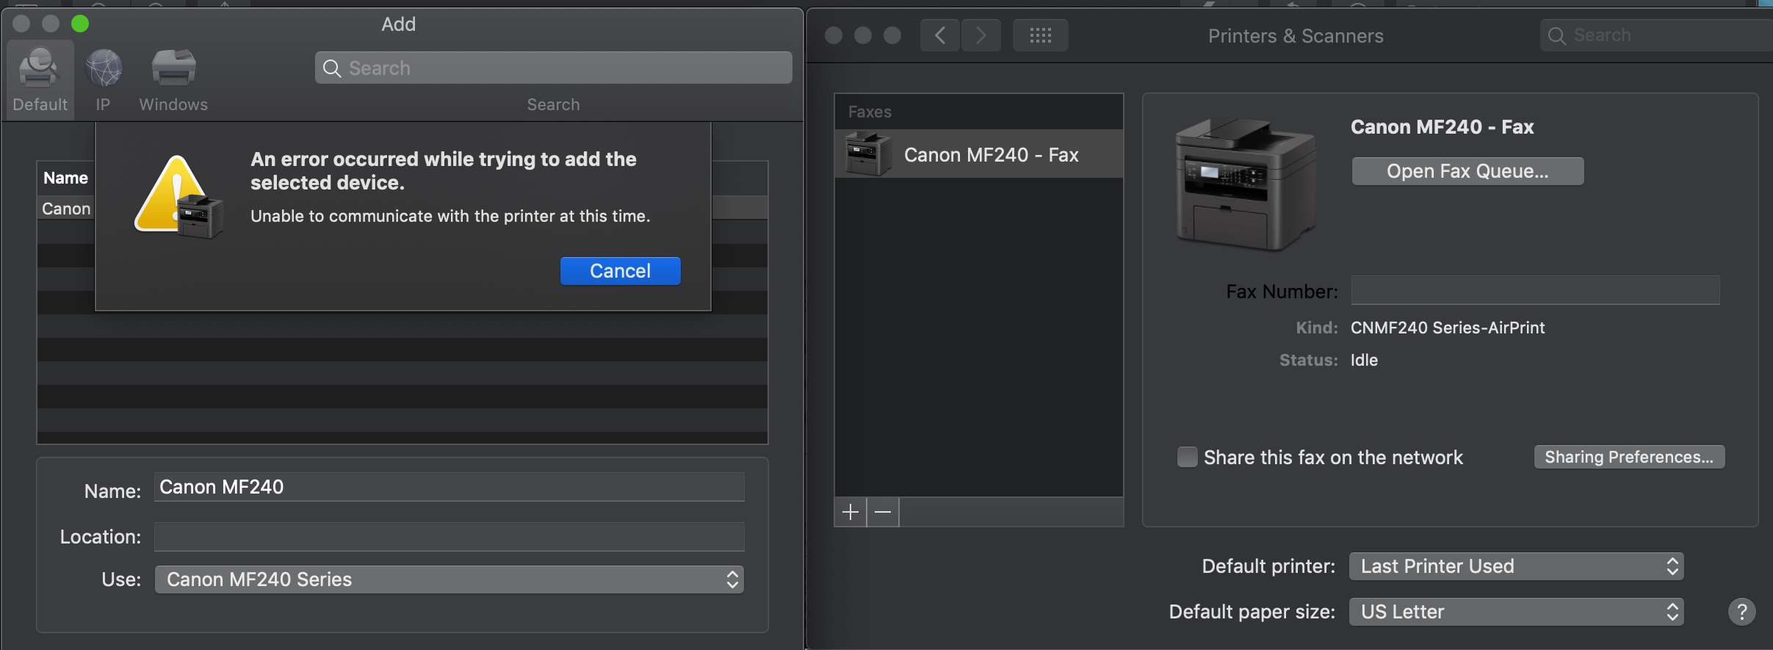The height and width of the screenshot is (650, 1773).
Task: Click the Name column header
Action: (66, 178)
